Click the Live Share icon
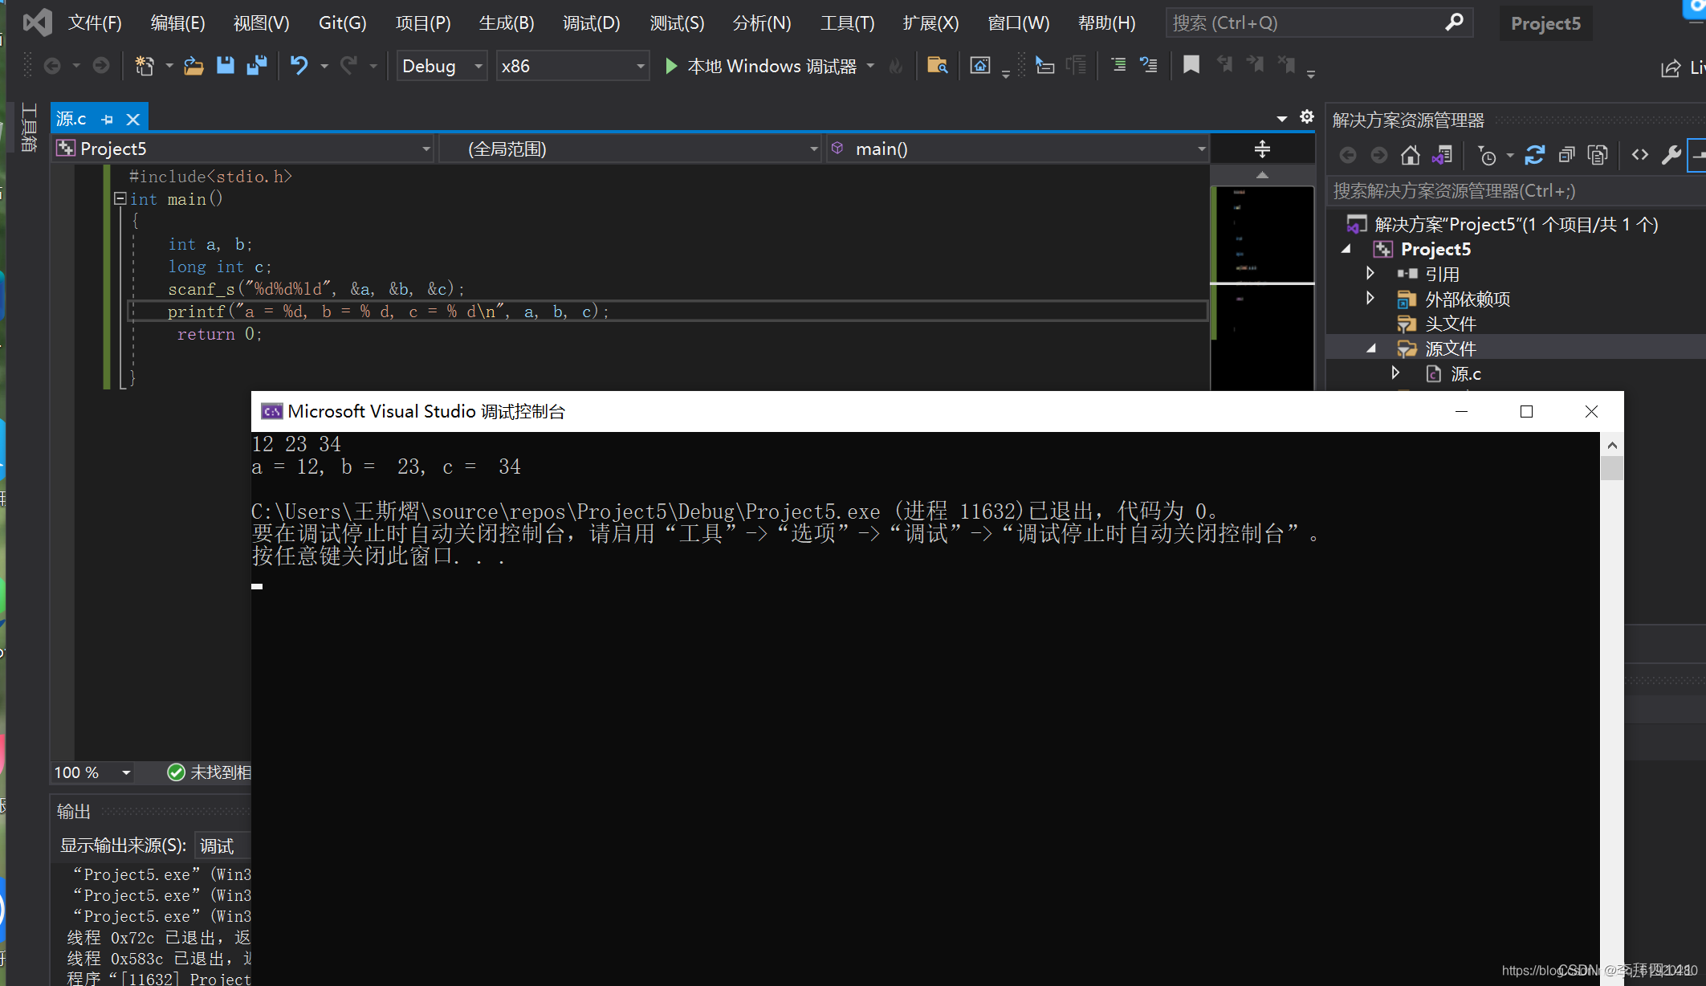This screenshot has height=986, width=1706. 1671,68
